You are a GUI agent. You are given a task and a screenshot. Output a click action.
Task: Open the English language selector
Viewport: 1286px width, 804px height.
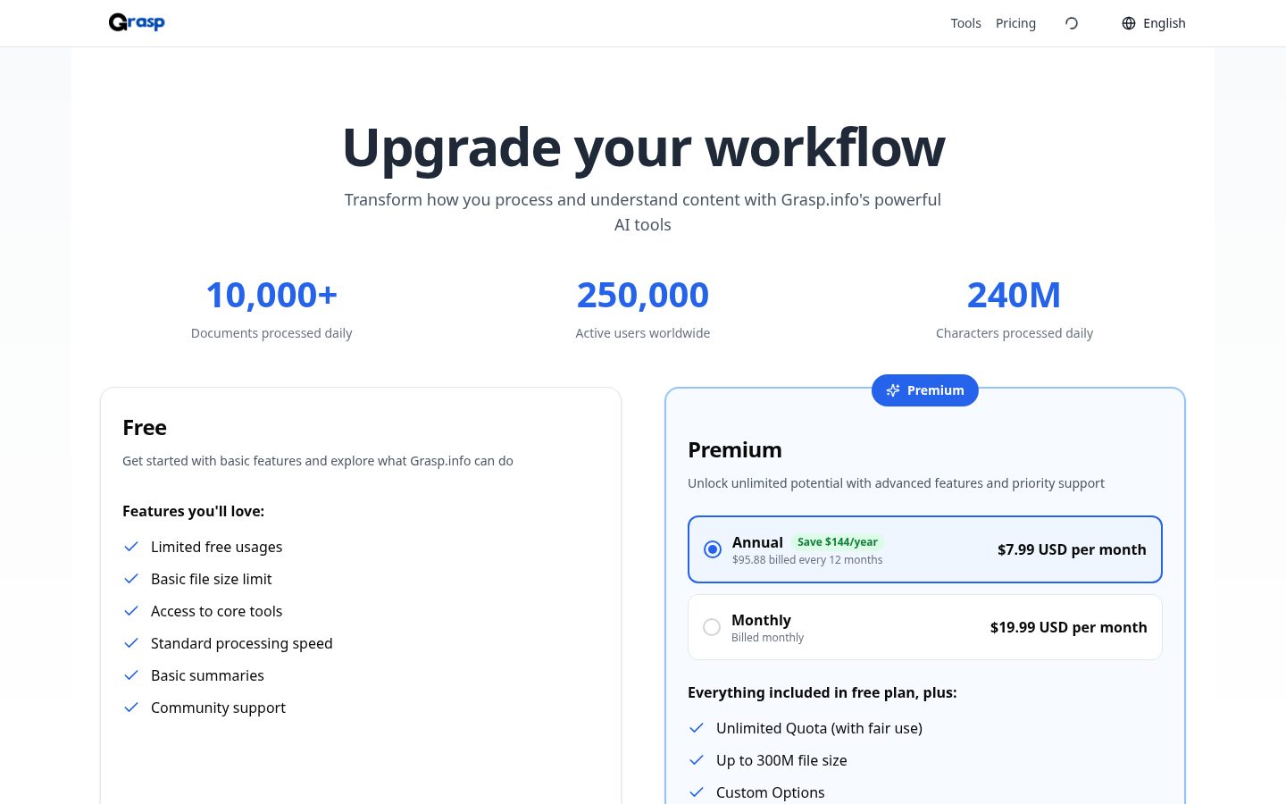pos(1154,23)
